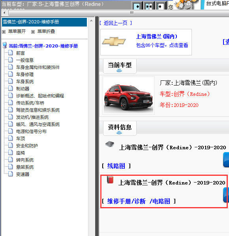Viewport: 229px width, 236px height.
Task: Open the 线路图 link
Action: click(116, 166)
